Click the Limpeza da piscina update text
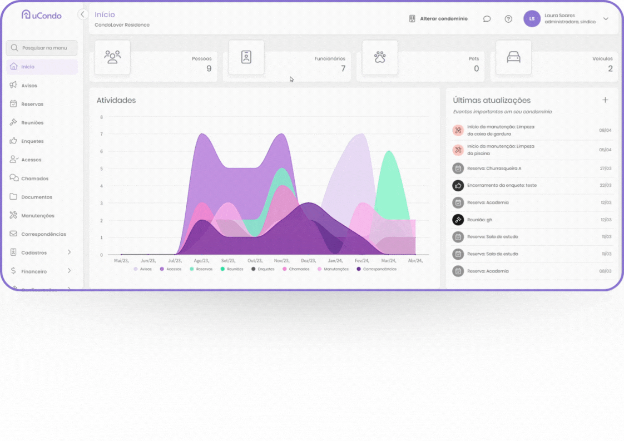This screenshot has height=441, width=624. click(x=501, y=150)
